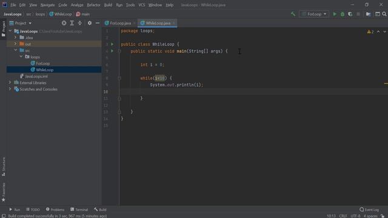Open the Refactor menu
This screenshot has height=218, width=388.
pyautogui.click(x=93, y=5)
